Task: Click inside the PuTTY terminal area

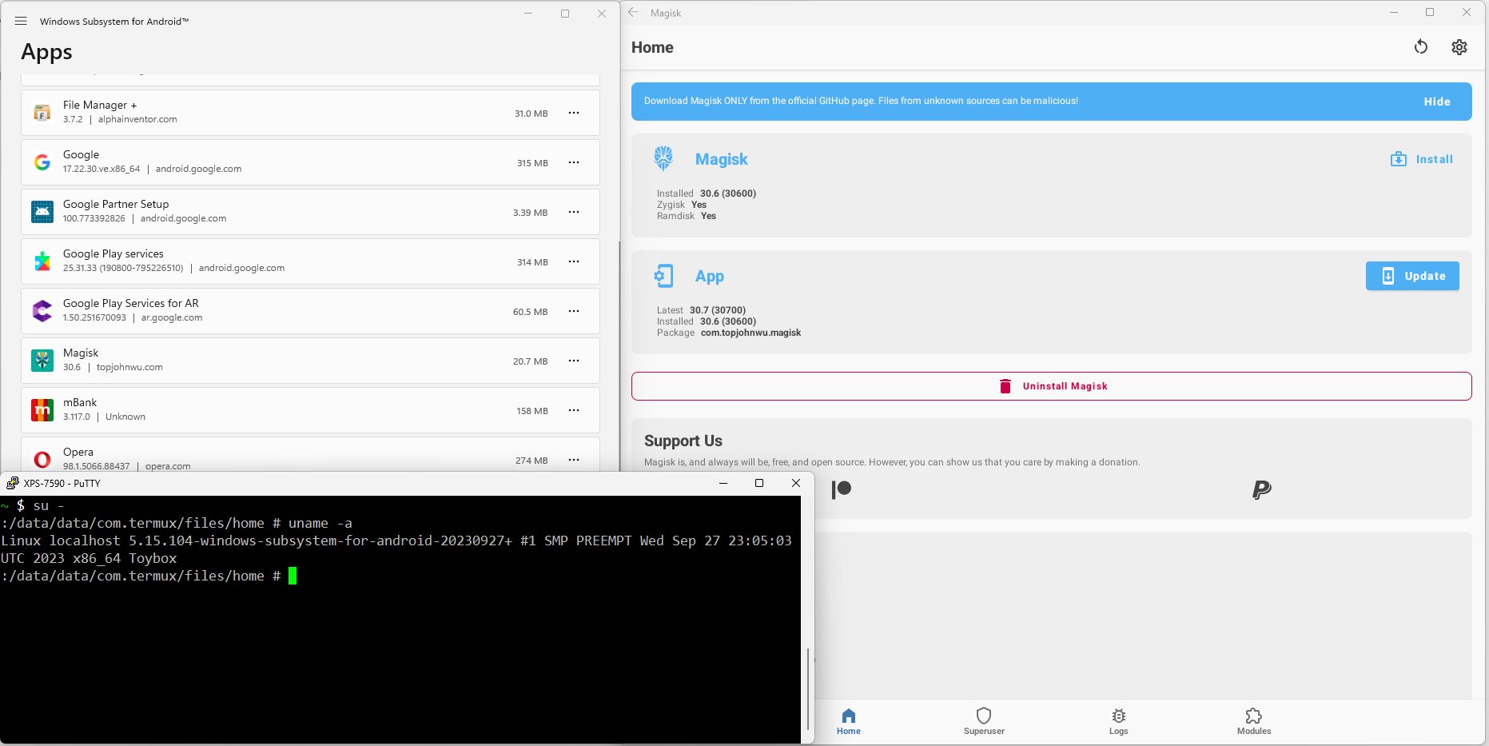Action: coord(400,620)
